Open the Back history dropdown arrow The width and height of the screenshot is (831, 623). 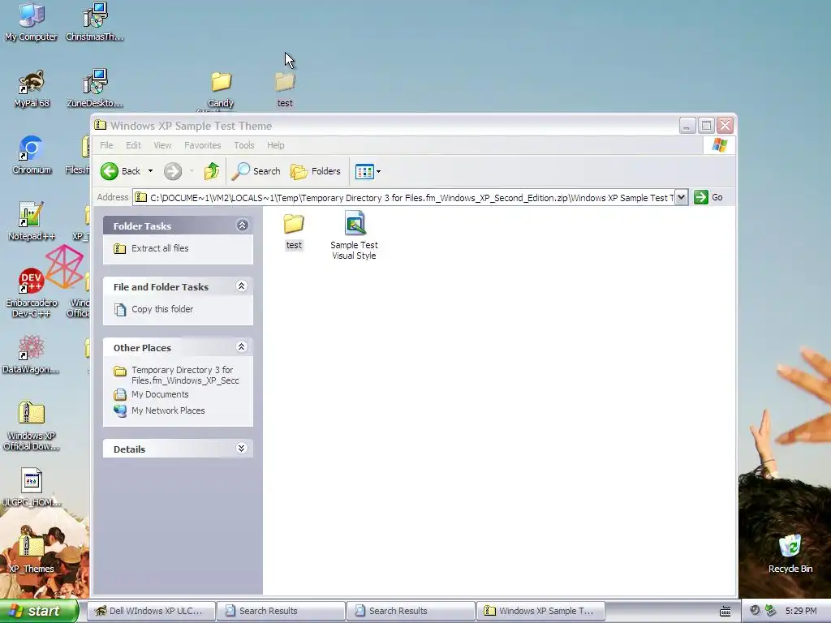(150, 171)
